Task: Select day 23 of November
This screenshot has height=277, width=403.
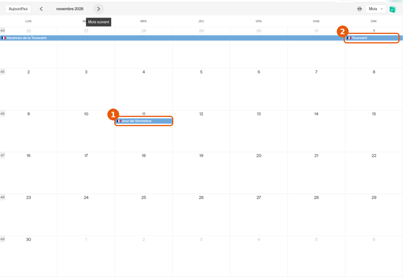Action: click(x=28, y=197)
